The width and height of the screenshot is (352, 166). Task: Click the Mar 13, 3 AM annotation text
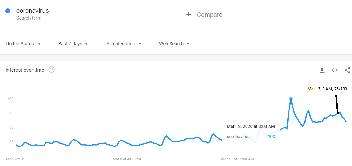click(327, 89)
